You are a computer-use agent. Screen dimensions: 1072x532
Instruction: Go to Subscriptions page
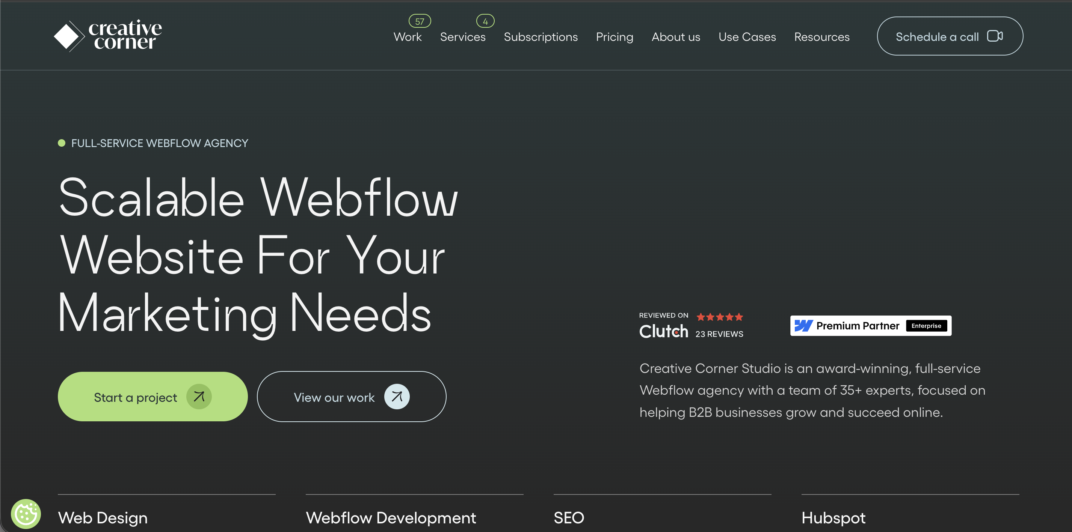pyautogui.click(x=541, y=37)
